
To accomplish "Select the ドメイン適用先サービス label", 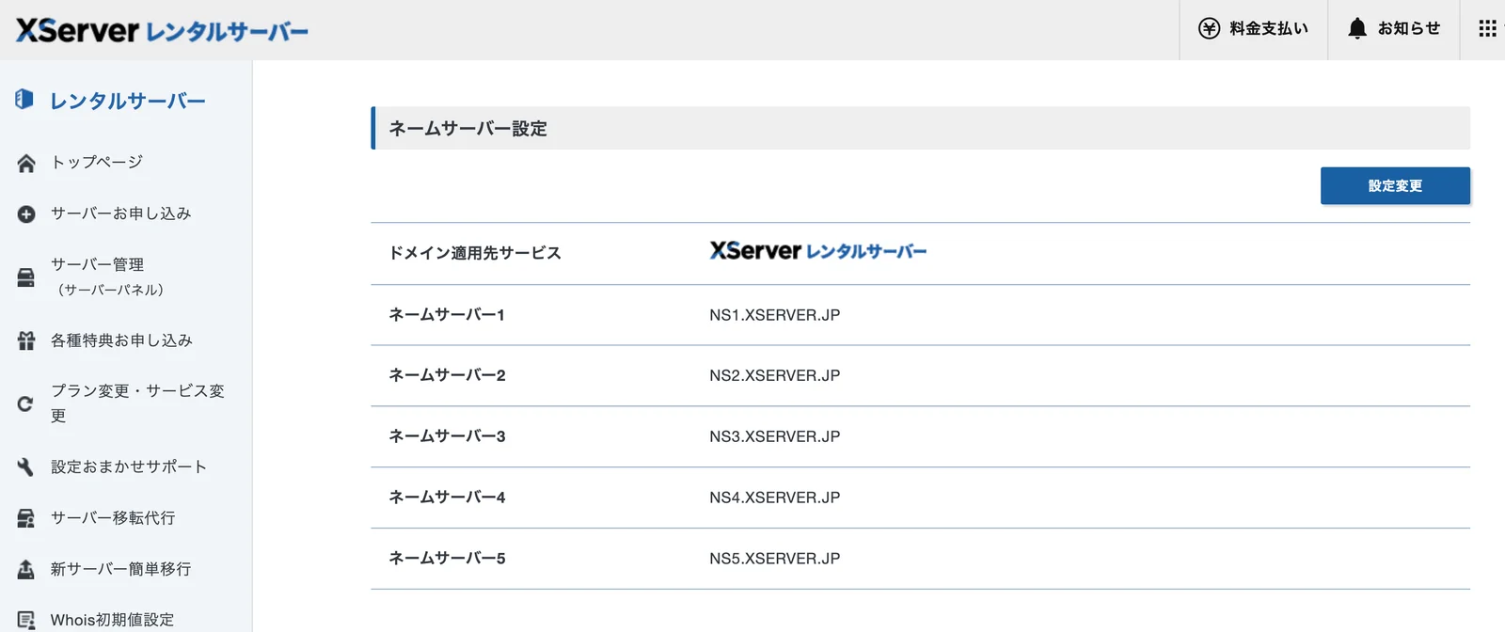I will point(475,253).
